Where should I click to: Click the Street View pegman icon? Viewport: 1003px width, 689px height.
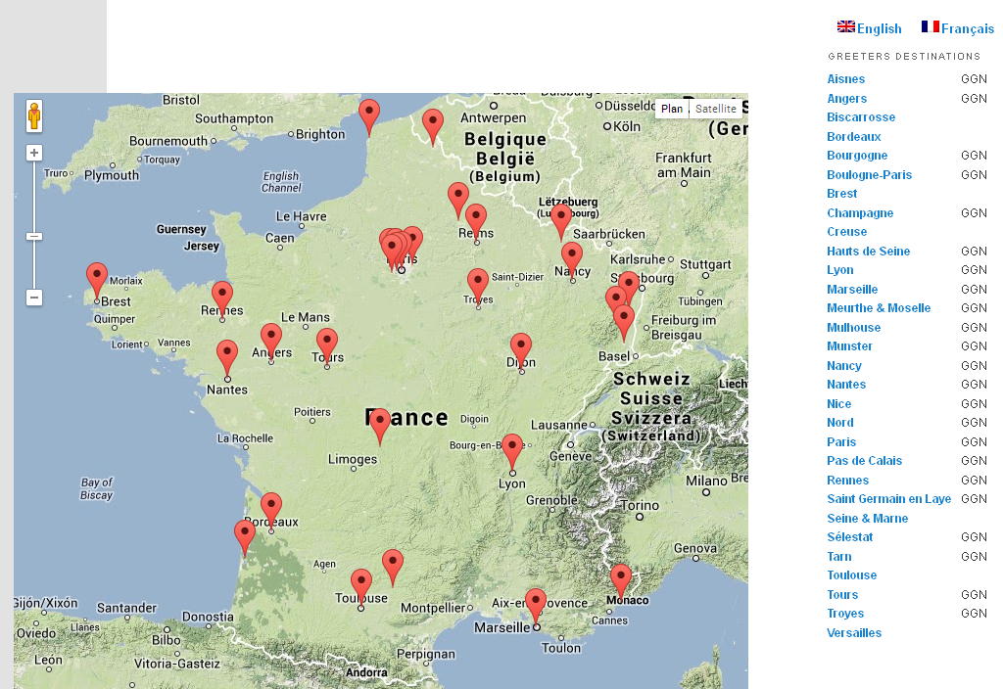tap(34, 115)
